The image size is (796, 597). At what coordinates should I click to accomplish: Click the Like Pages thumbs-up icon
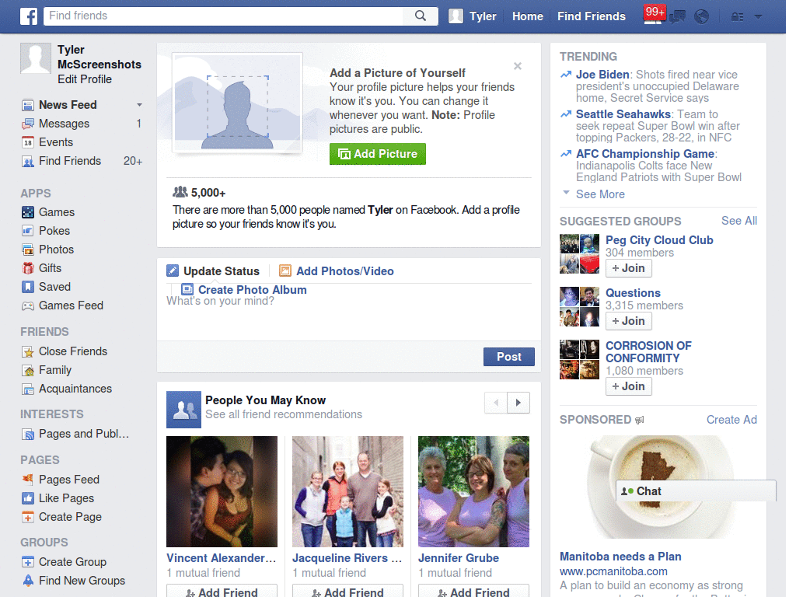click(28, 498)
